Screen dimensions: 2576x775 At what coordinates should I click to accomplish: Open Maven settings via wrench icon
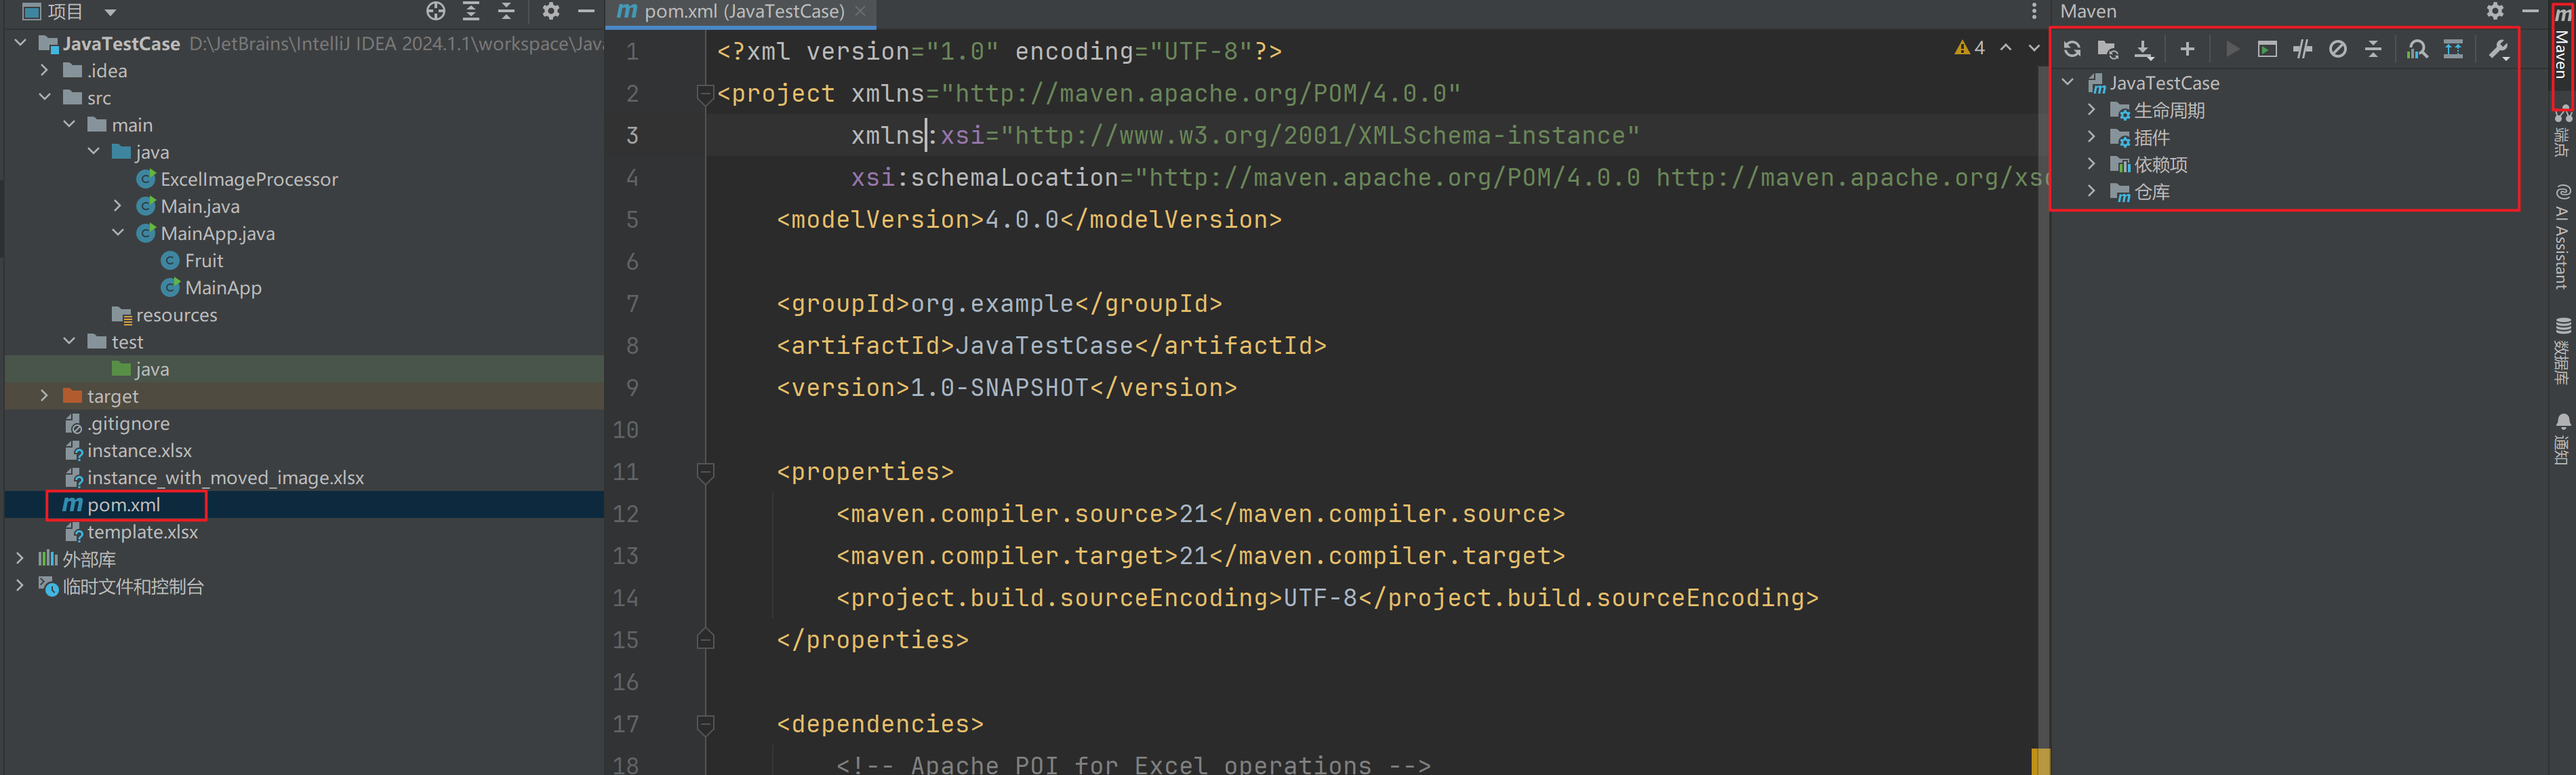pos(2499,48)
